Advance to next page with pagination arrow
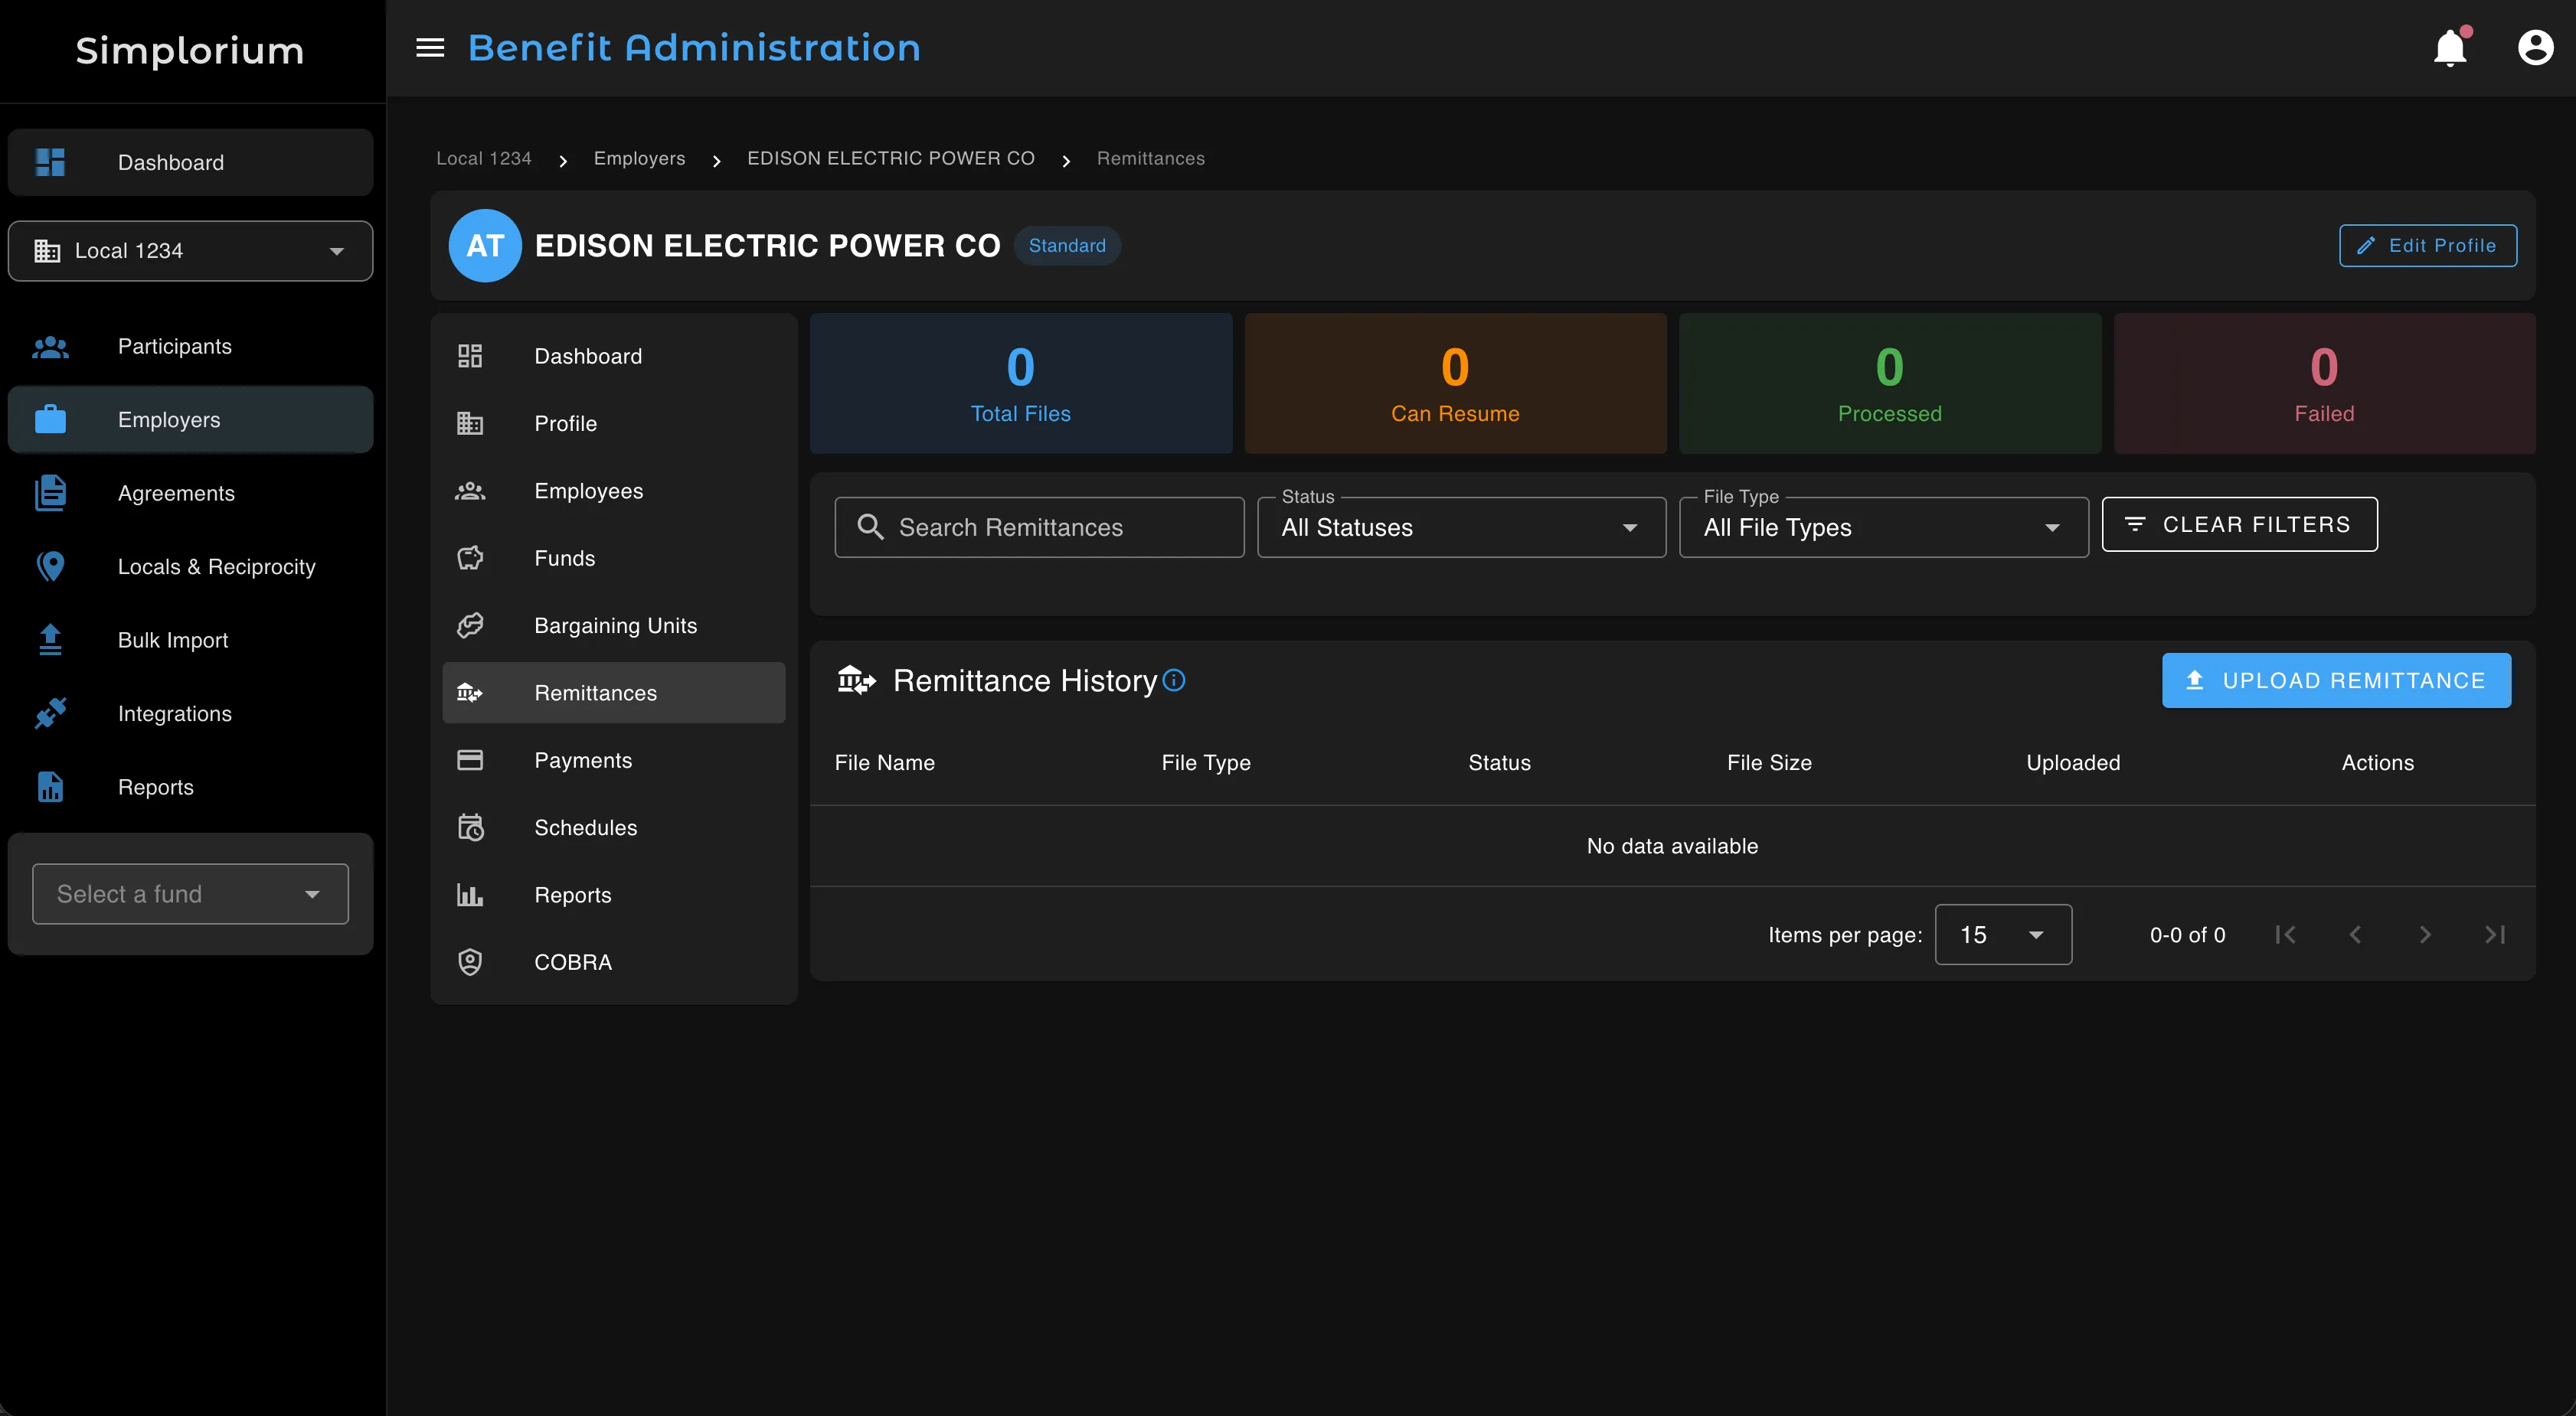2576x1416 pixels. point(2425,935)
